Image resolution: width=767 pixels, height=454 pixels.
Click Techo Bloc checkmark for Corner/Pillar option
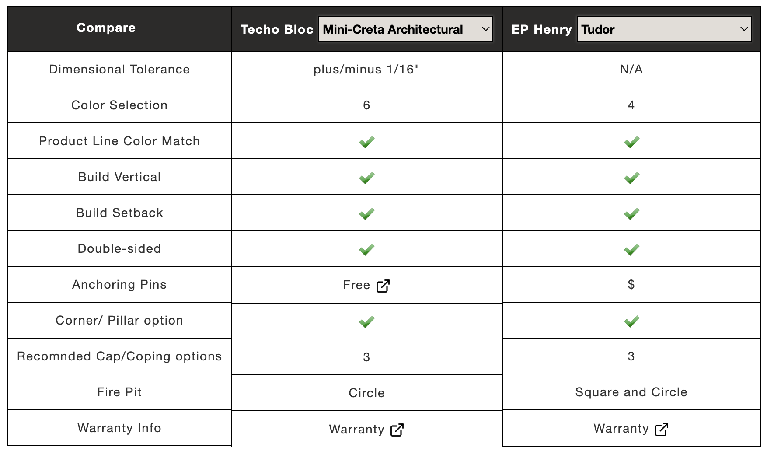coord(366,321)
